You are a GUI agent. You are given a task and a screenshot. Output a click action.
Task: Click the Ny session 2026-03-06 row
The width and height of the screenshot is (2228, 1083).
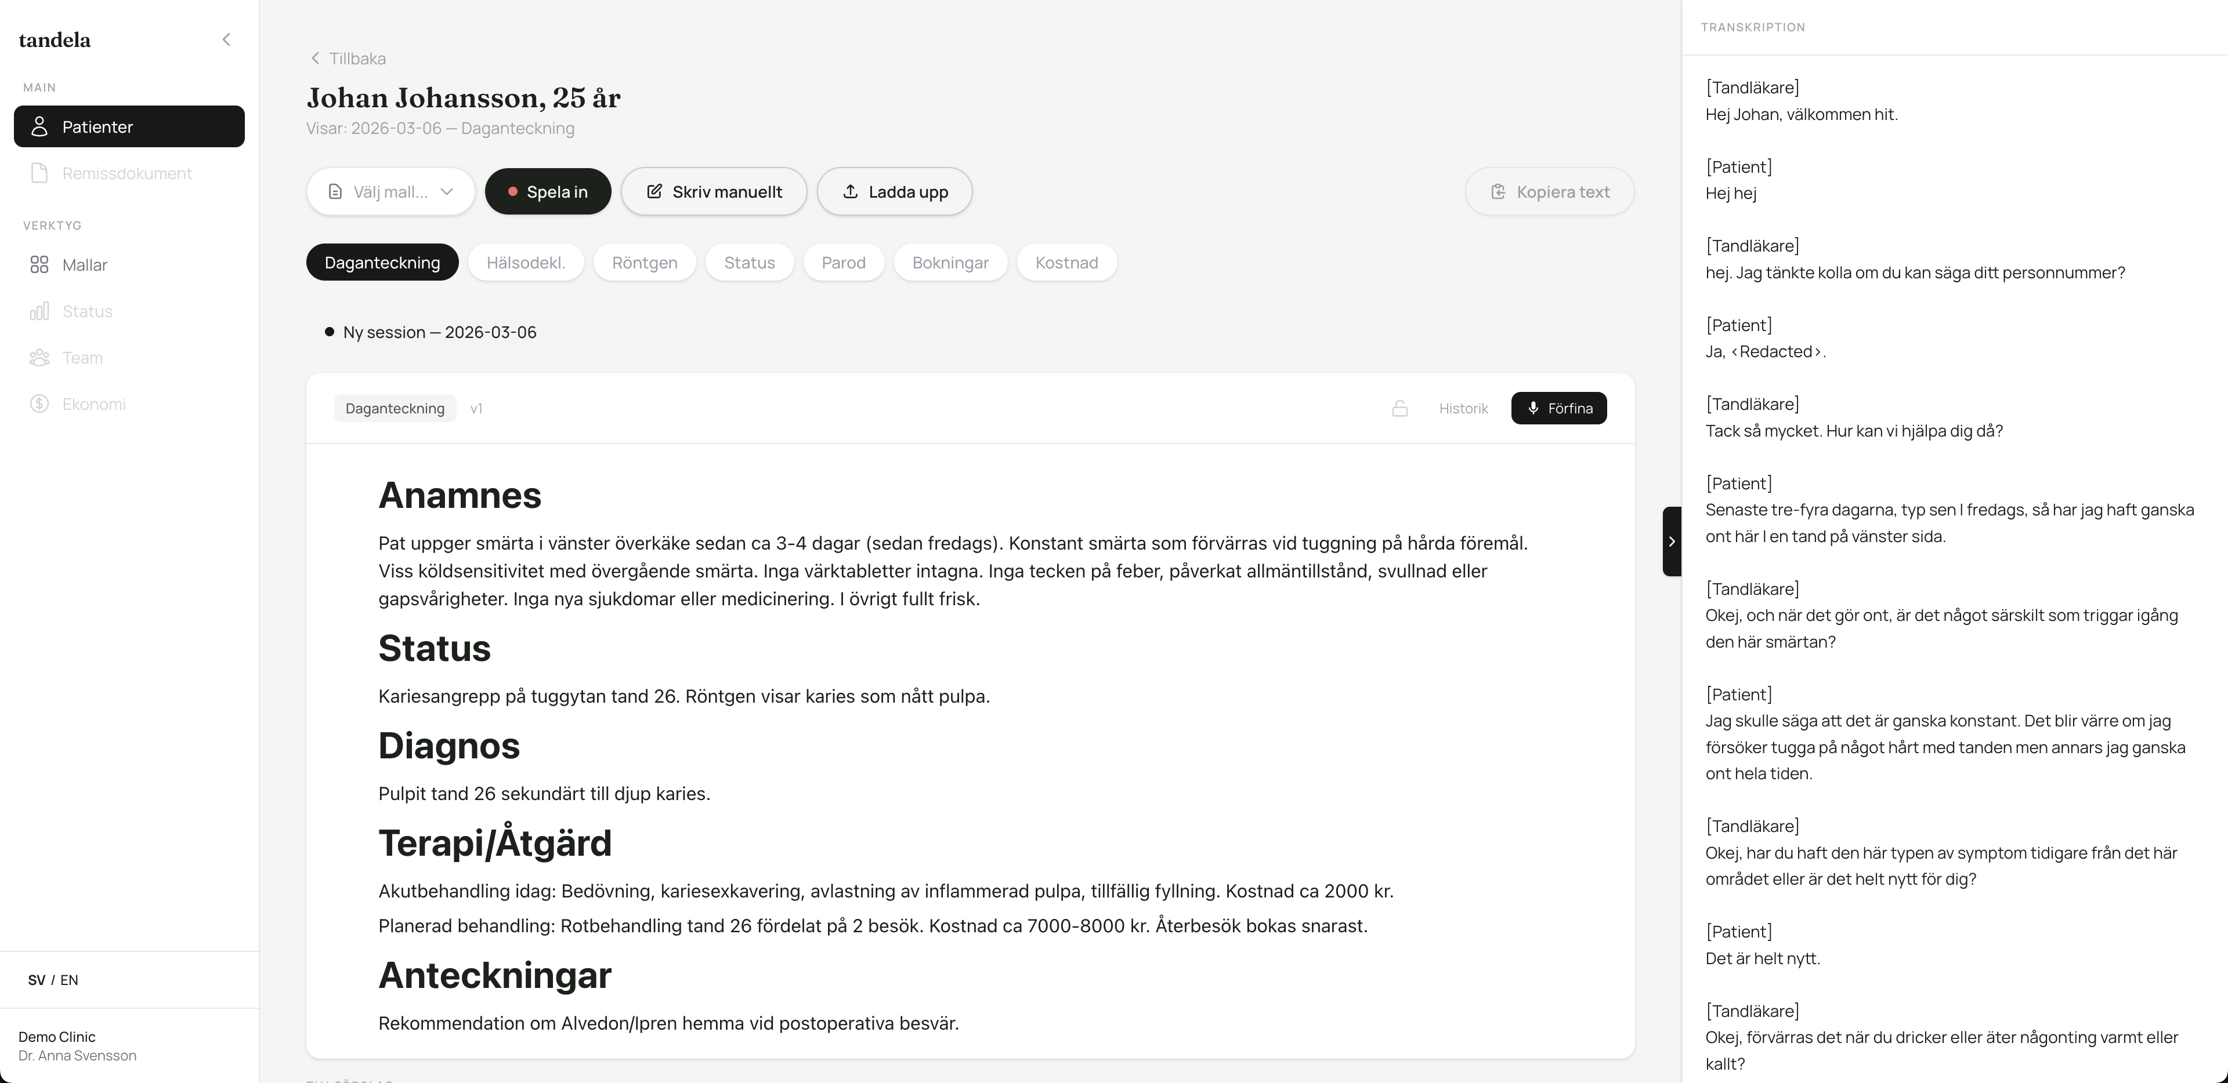439,333
